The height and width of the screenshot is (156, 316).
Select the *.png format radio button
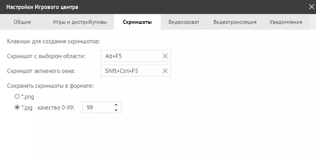click(17, 96)
